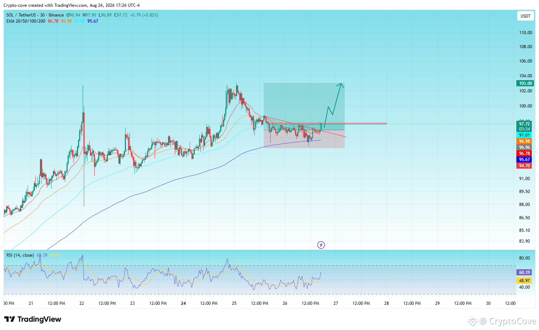
Task: Click the 03:34 bar countdown timer
Action: (525, 129)
